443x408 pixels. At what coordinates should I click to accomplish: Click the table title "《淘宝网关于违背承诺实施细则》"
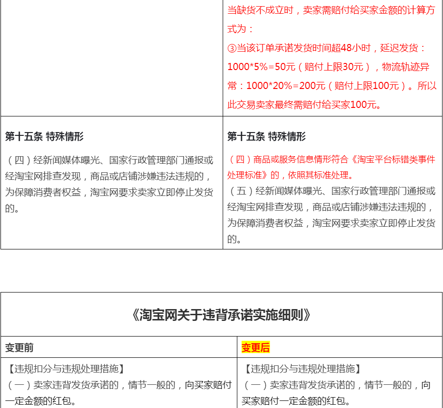click(x=221, y=315)
